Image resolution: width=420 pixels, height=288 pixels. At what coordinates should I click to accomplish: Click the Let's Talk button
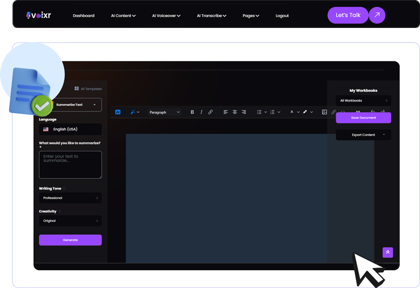[x=348, y=15]
